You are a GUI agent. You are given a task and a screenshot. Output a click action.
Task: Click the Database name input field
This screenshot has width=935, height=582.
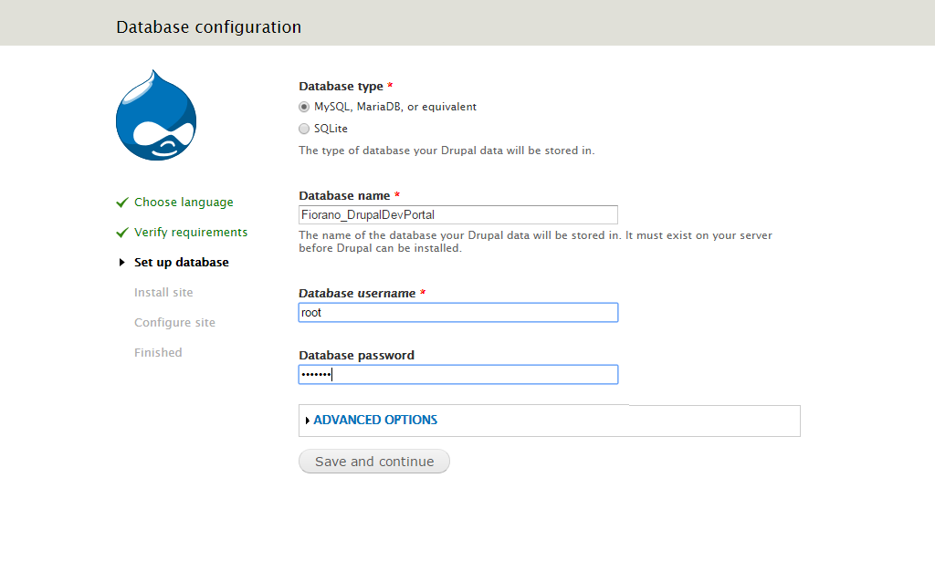(x=458, y=215)
